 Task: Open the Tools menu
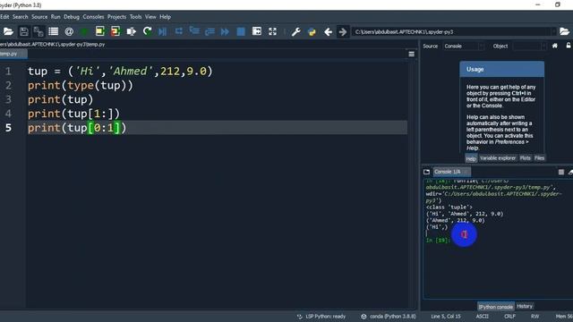click(135, 17)
